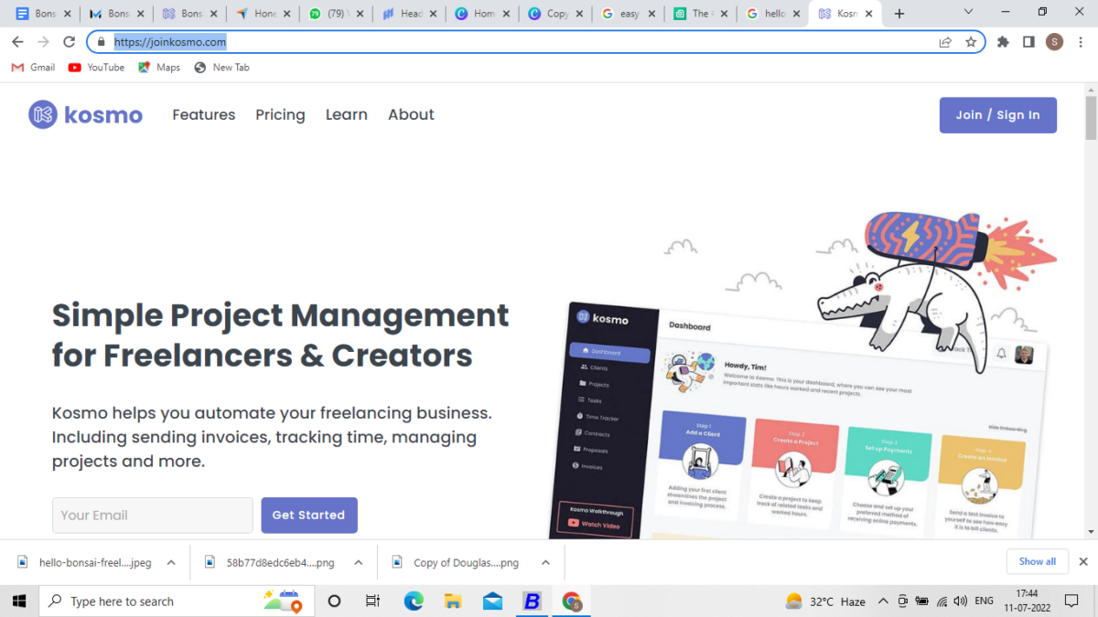The image size is (1098, 617).
Task: Click Show all in the downloads bar
Action: click(1037, 561)
